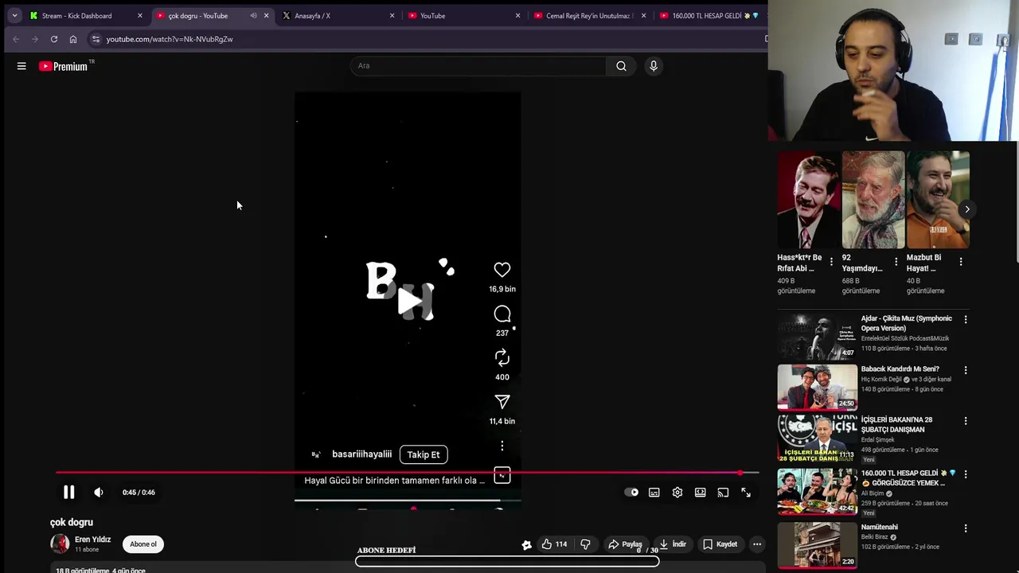Click the heart icon above 16,9 bin

point(502,271)
